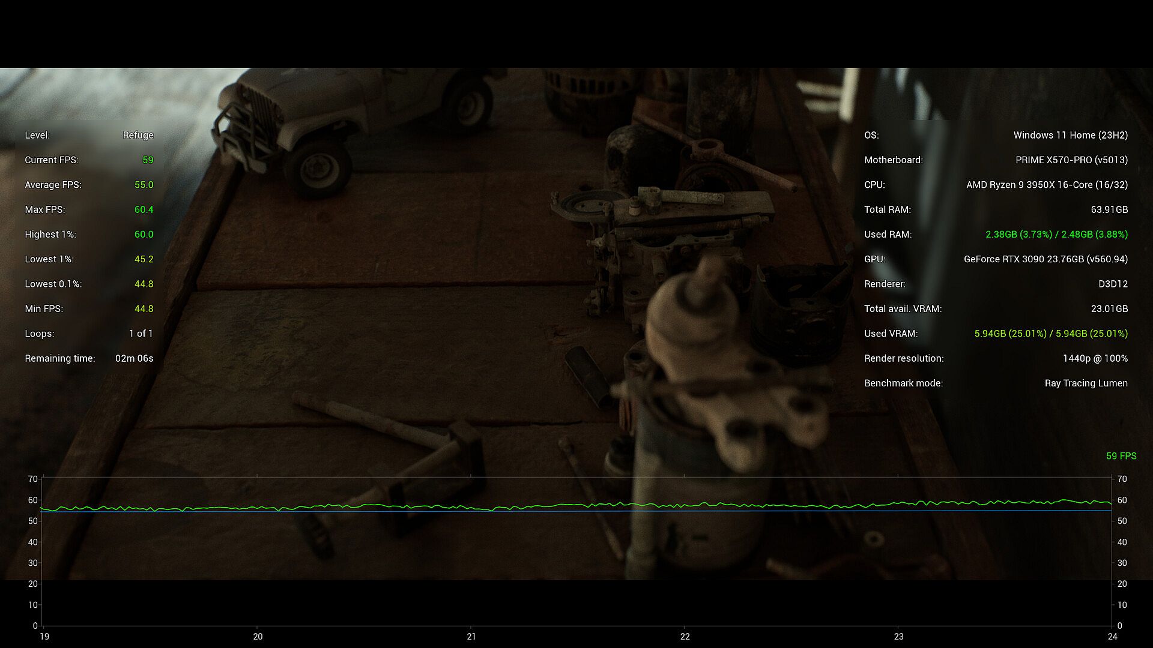
Task: Click timeline marker 23 on graph axis
Action: pos(898,637)
